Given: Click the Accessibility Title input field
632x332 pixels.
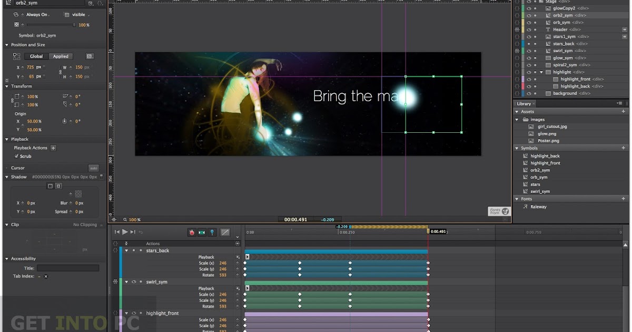Looking at the screenshot, I should point(68,268).
